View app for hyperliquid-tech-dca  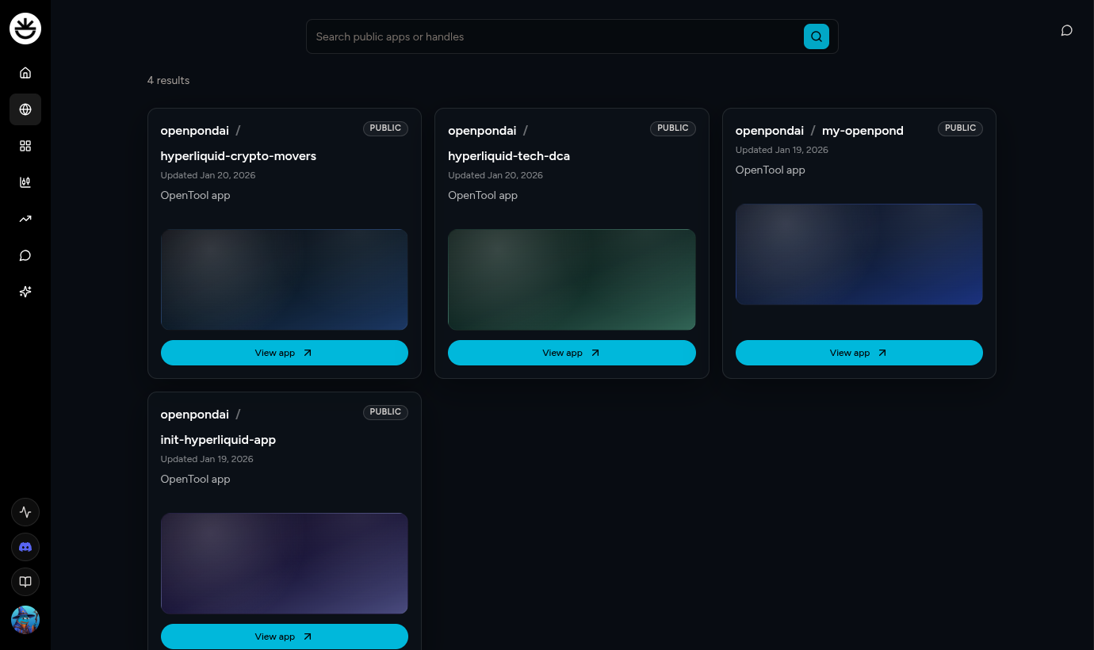(x=572, y=353)
